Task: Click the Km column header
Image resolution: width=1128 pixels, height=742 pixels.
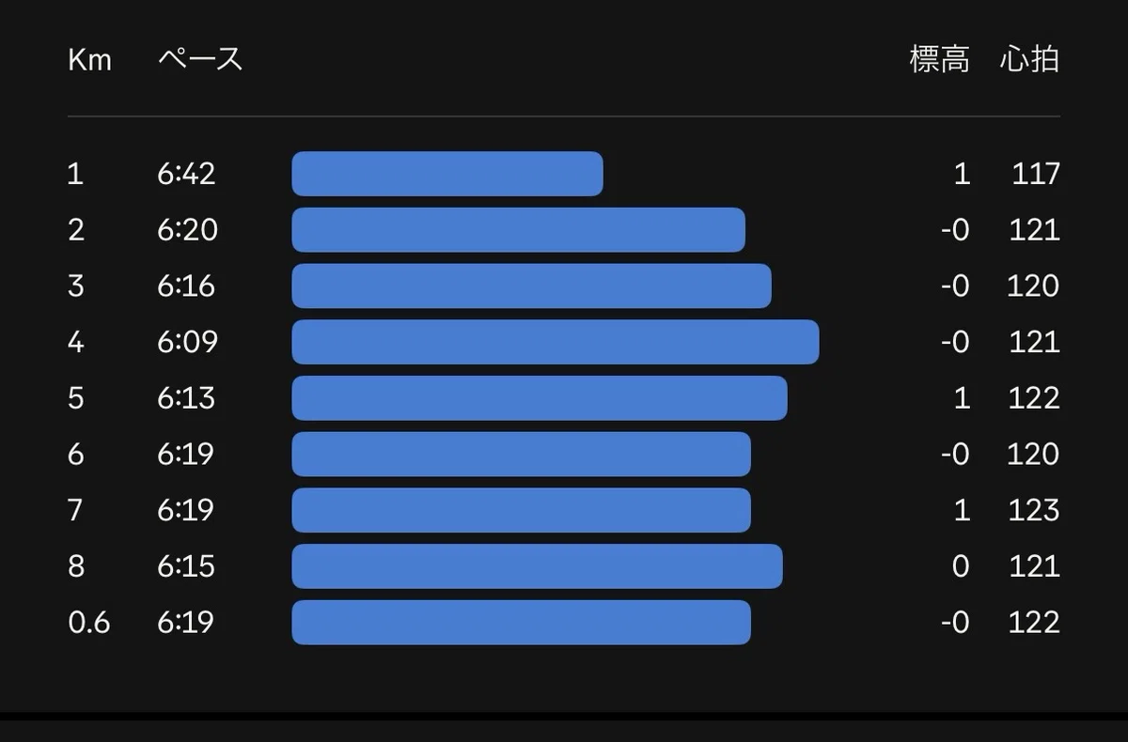Action: point(89,60)
